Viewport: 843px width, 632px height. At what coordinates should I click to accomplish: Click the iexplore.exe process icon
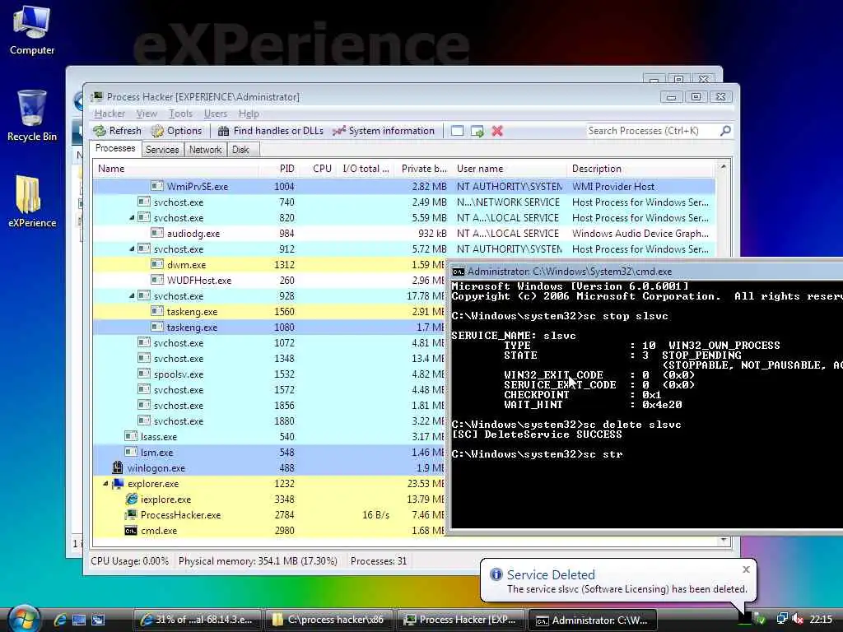pyautogui.click(x=131, y=500)
